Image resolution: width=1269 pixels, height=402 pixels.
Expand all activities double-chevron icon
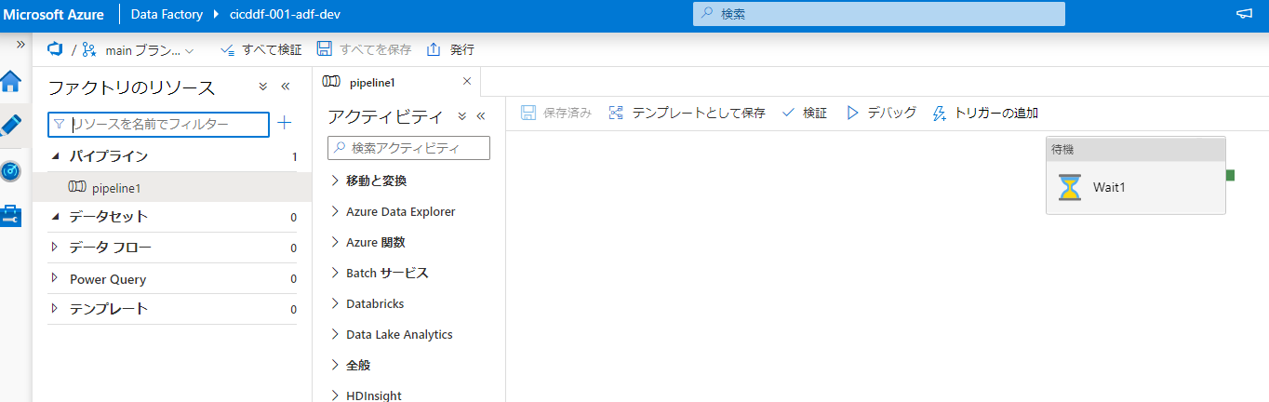tap(462, 116)
